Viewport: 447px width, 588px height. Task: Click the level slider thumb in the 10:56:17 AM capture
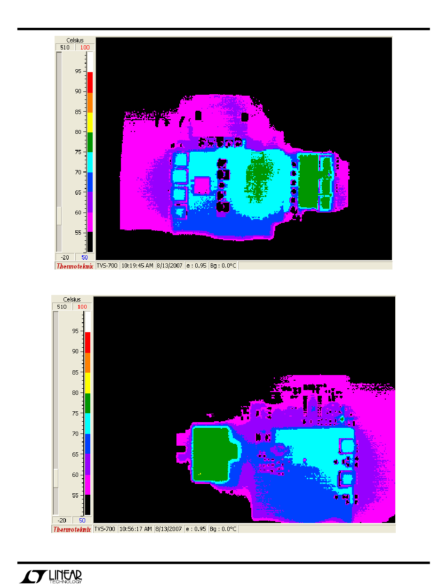point(56,477)
